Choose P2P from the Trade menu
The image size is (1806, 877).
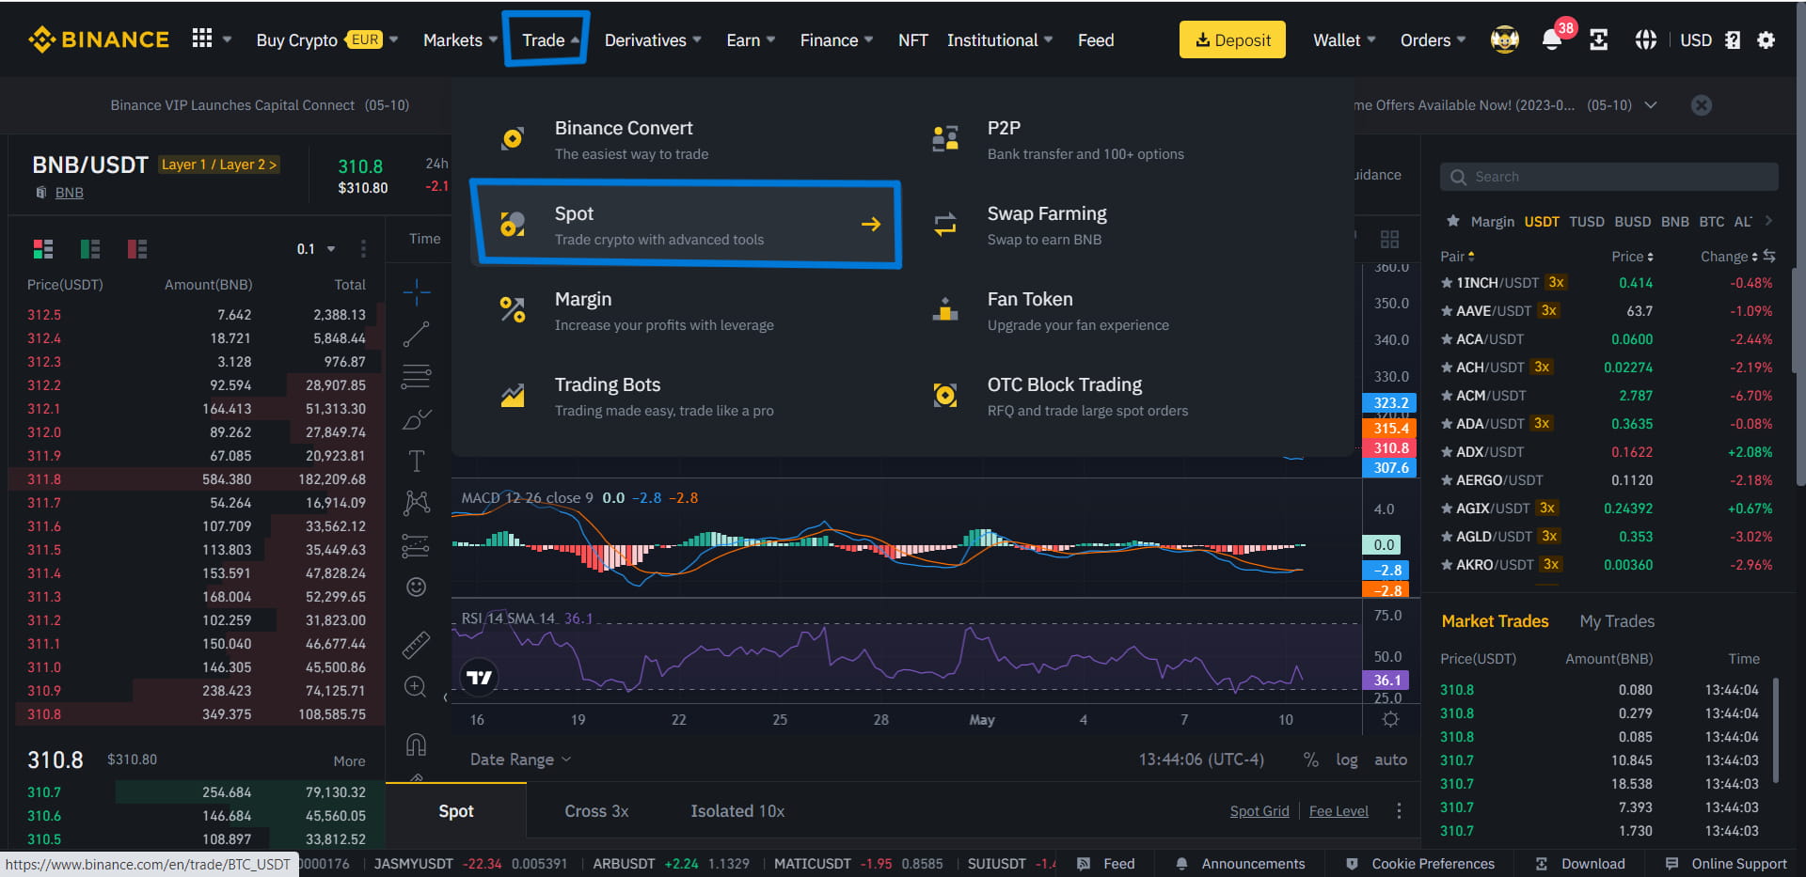(x=1119, y=139)
